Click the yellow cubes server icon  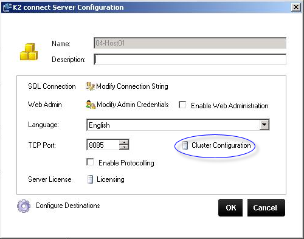point(29,52)
